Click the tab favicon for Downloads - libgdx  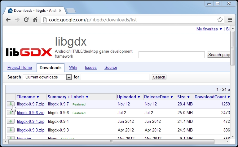click(10, 11)
